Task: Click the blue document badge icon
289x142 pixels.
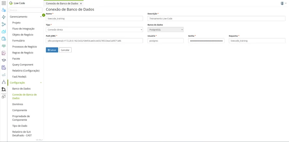Action: click(x=4, y=67)
